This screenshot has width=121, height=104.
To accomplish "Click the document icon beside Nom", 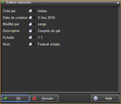I will coord(30,44).
